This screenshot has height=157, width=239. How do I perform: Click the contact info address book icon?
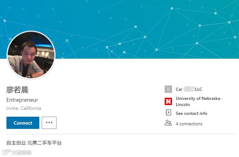[168, 113]
